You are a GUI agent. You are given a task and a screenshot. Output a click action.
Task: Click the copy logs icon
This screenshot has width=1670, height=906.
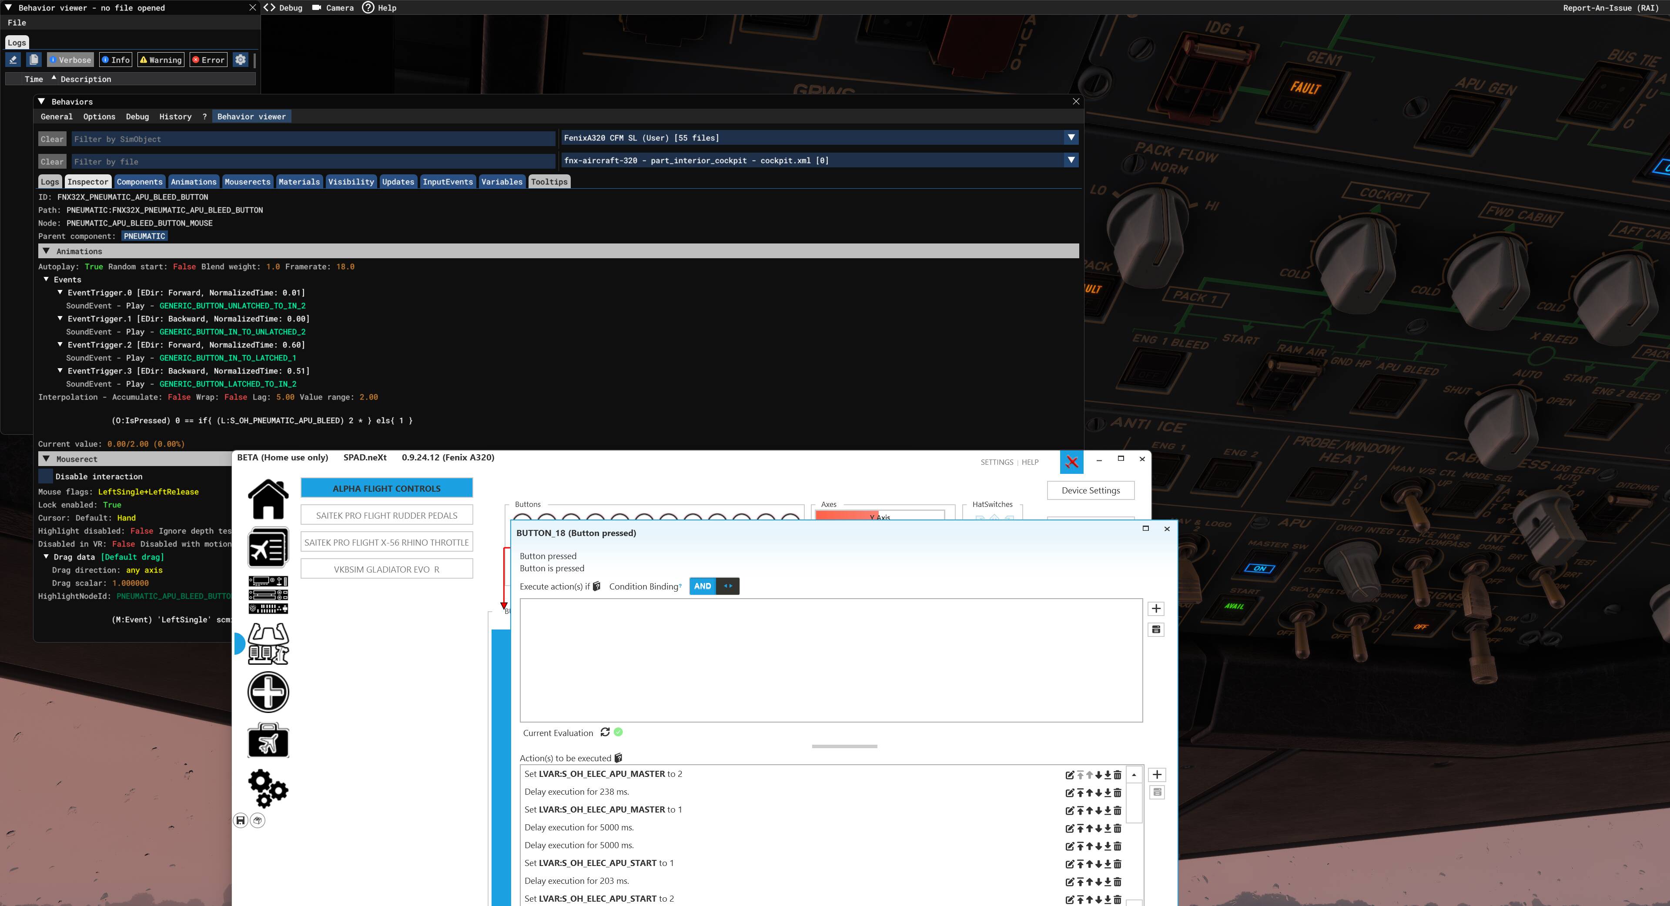point(33,60)
